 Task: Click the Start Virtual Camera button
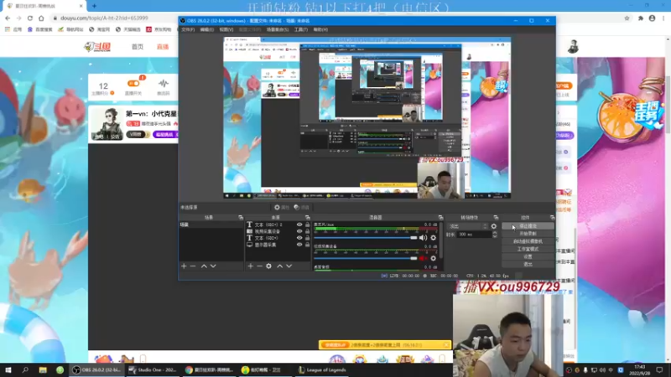click(528, 241)
